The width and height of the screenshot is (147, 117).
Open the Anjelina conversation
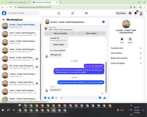point(20,83)
